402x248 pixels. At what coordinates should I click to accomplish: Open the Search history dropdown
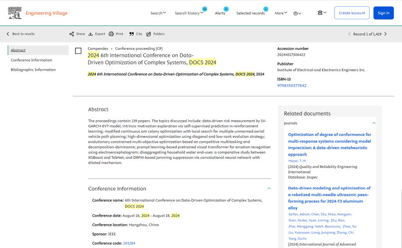(189, 13)
